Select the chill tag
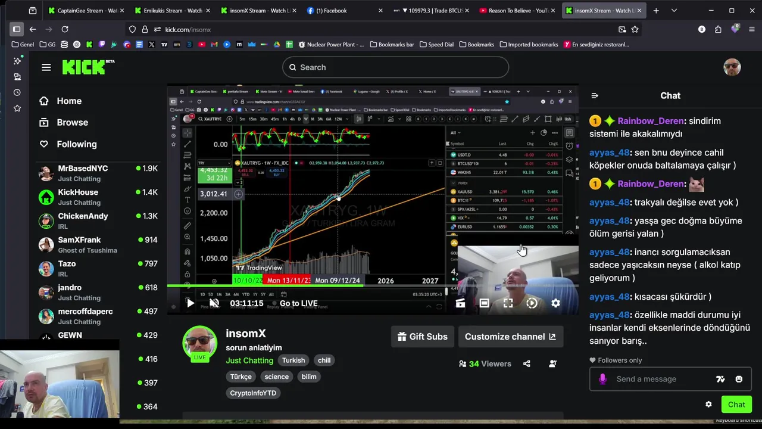The height and width of the screenshot is (429, 762). tap(324, 360)
